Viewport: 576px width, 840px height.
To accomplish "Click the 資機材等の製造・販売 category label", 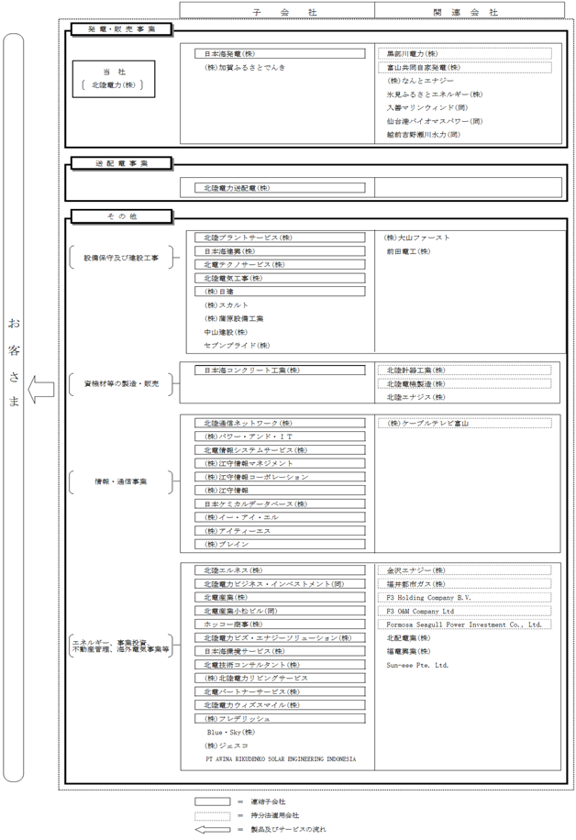I will click(121, 384).
